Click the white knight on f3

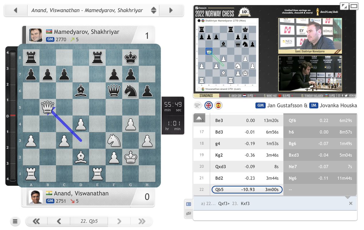[x=114, y=140]
